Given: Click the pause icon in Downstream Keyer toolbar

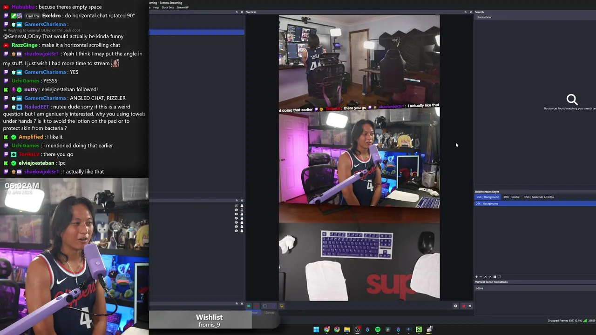Looking at the screenshot, I should tap(494, 277).
